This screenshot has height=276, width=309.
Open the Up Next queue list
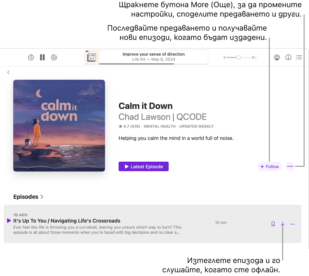[299, 57]
